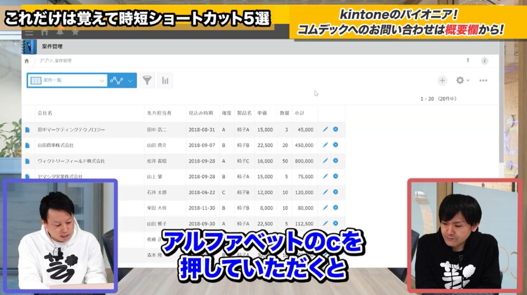Click the 800,000 subtotal cell
This screenshot has width=527, height=295.
pyautogui.click(x=304, y=161)
